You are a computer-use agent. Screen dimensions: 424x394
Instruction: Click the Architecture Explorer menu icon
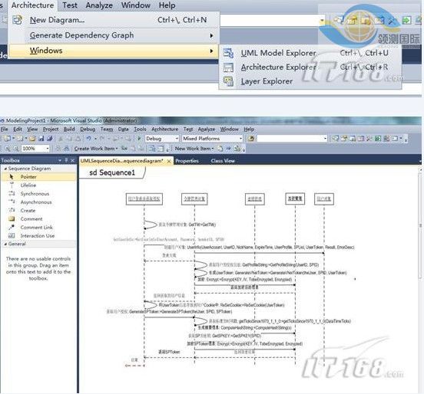228,67
